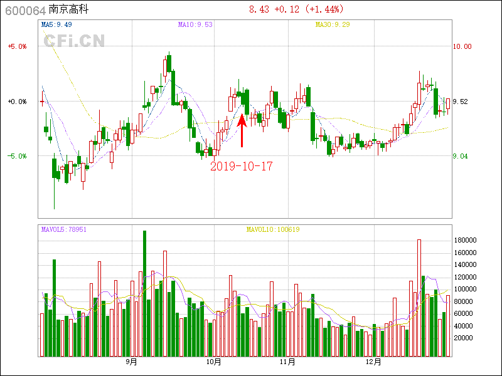Jump to the 10月 time axis label
Viewport: 502px width, 376px height.
[214, 362]
